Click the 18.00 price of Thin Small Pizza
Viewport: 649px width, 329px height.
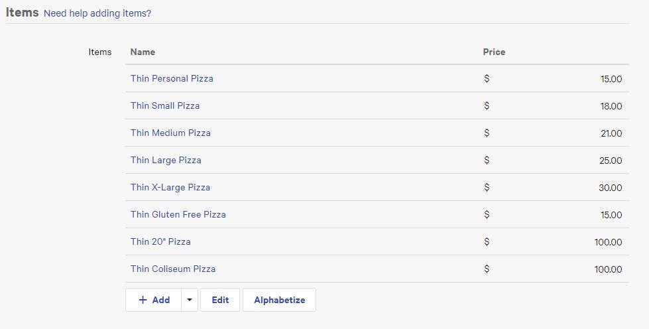611,106
